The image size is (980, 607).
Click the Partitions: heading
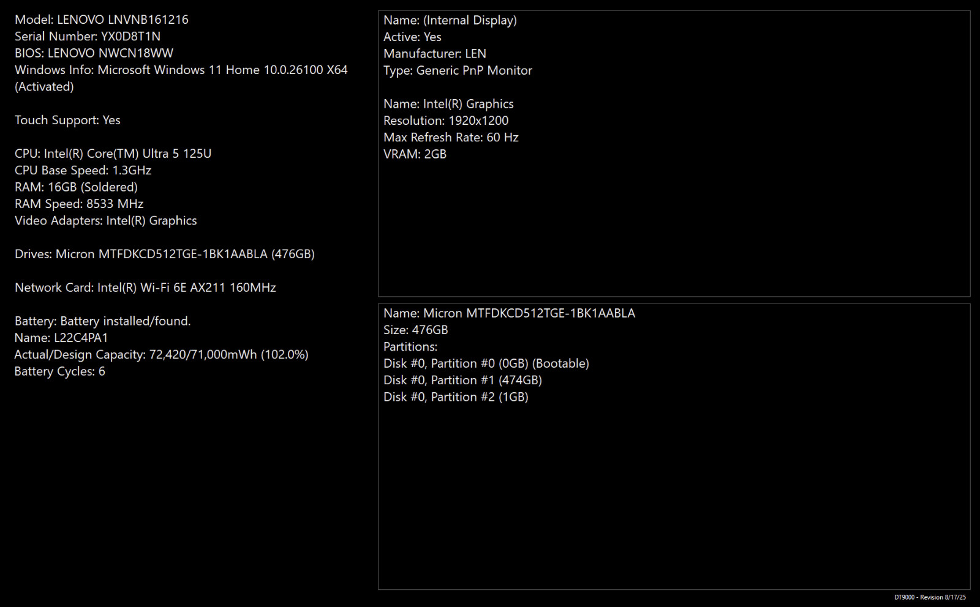click(410, 347)
